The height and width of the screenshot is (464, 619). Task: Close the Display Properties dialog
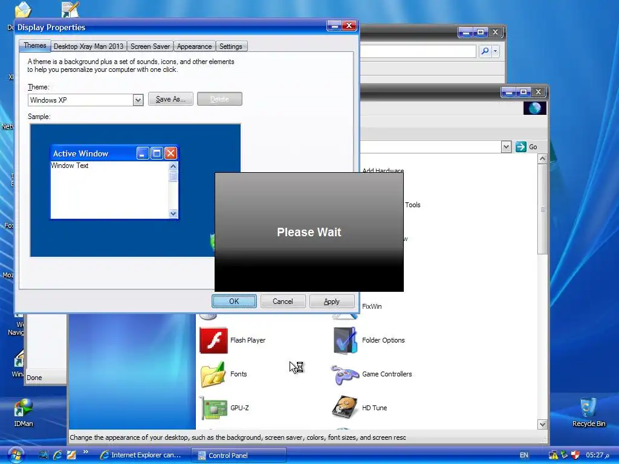point(349,25)
